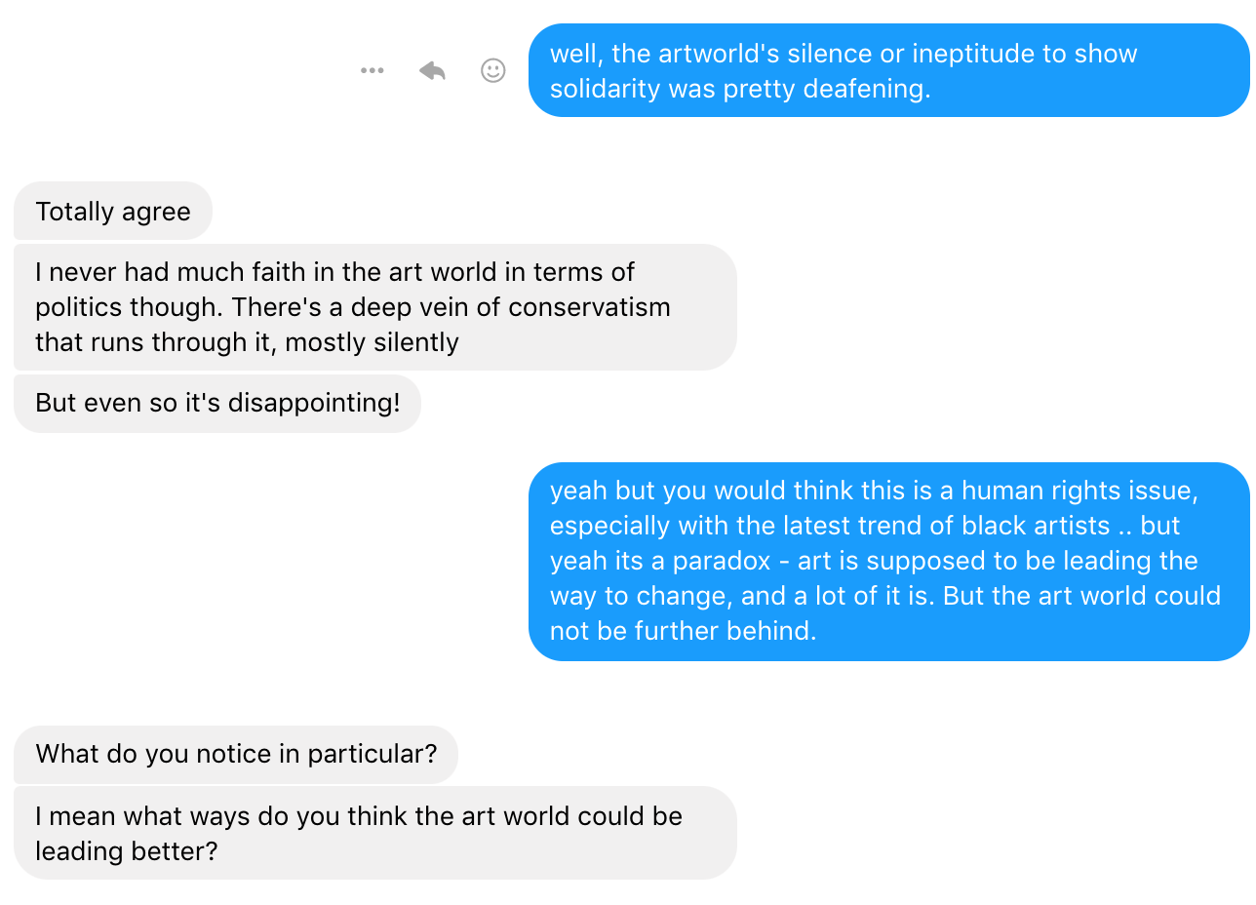Select the "Totally agree" message bubble
Screen dimensions: 1256x905
click(x=113, y=211)
